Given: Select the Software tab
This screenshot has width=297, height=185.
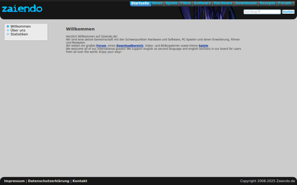Looking at the screenshot, I should tap(202, 3).
